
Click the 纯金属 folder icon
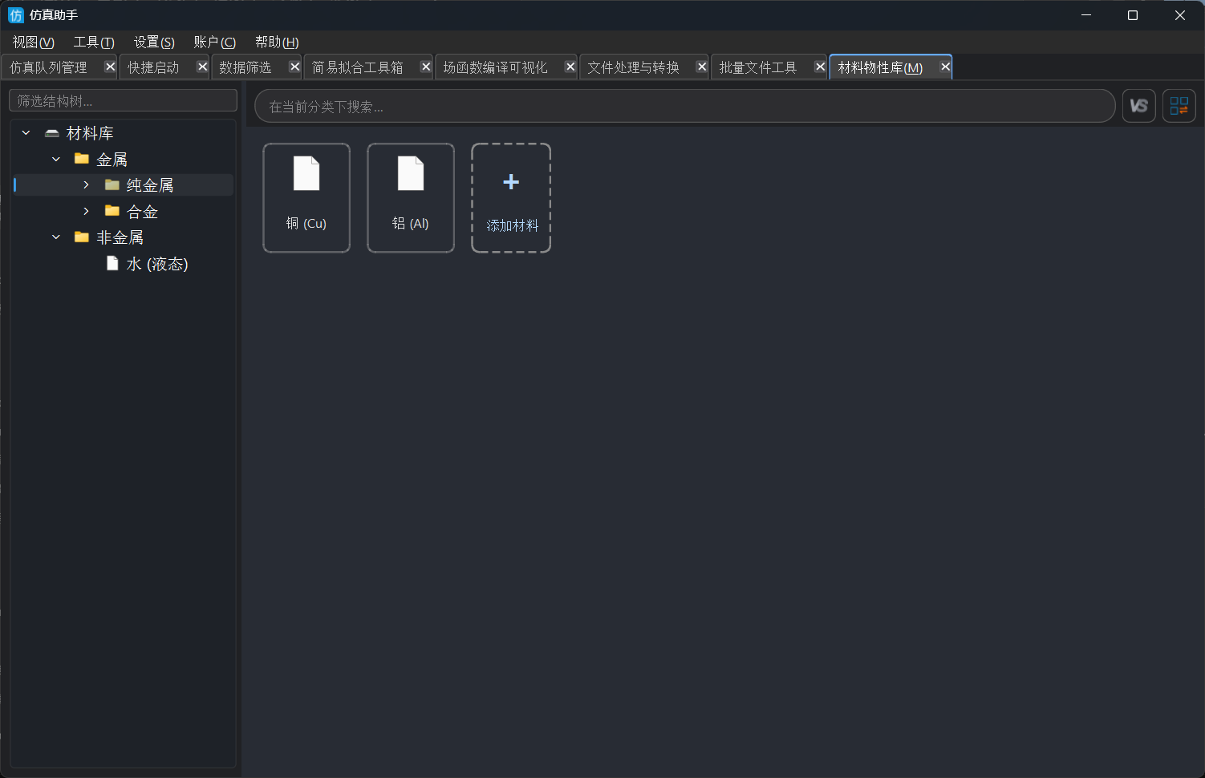click(112, 185)
